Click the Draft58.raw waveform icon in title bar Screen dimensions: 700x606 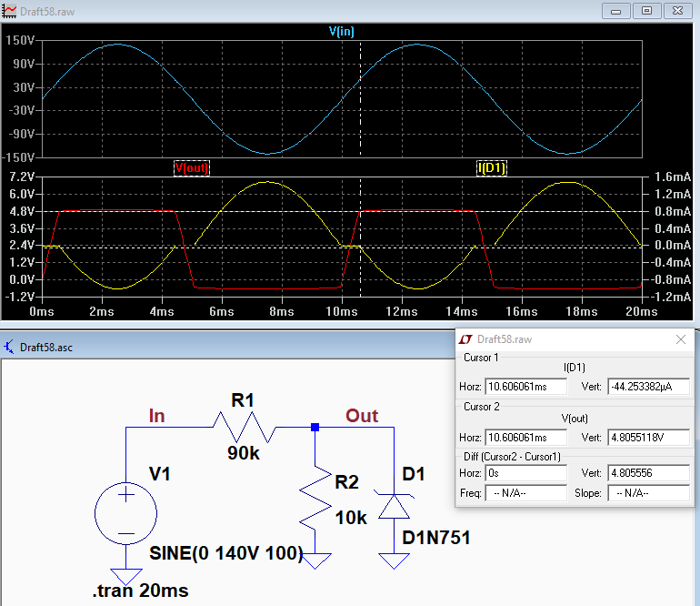coord(9,11)
